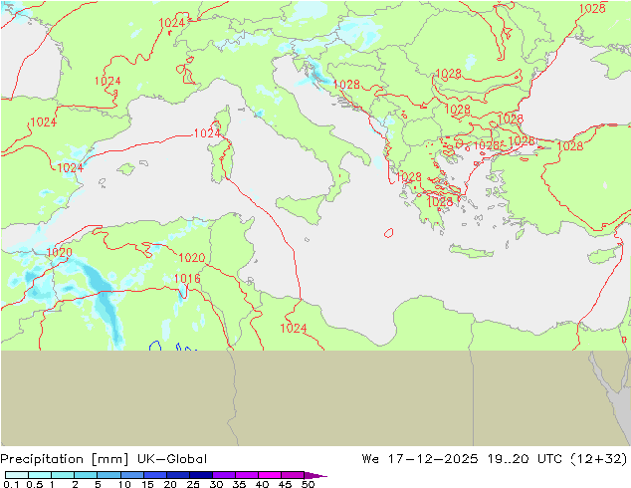Click the 20–25 mm dark blue legend swatch
Viewport: 631px width, 488px height.
tap(178, 475)
